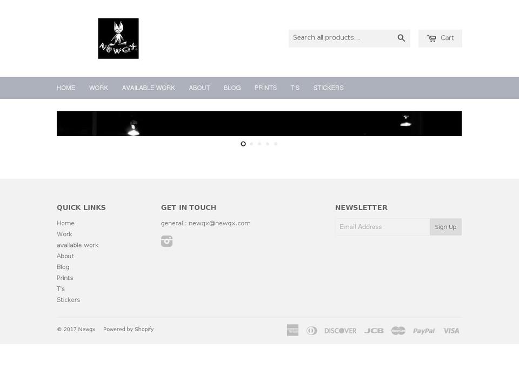Screen dimensions: 519x389
Task: Click the dark slideshow banner image
Action: pyautogui.click(x=259, y=123)
